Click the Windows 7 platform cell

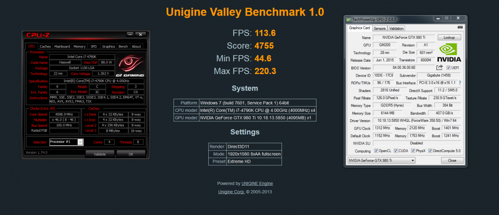[x=257, y=103]
